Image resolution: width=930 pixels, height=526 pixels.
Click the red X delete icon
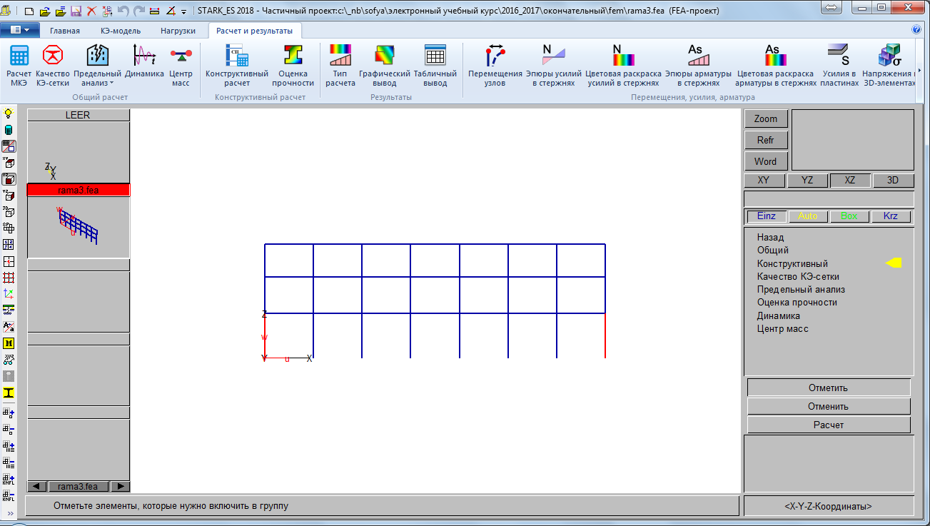coord(91,11)
